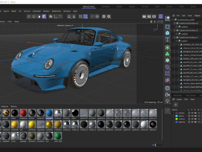Viewport: 202px width, 152px height.
Task: Toggle solo for the exterior layer
Action: [x=189, y=122]
